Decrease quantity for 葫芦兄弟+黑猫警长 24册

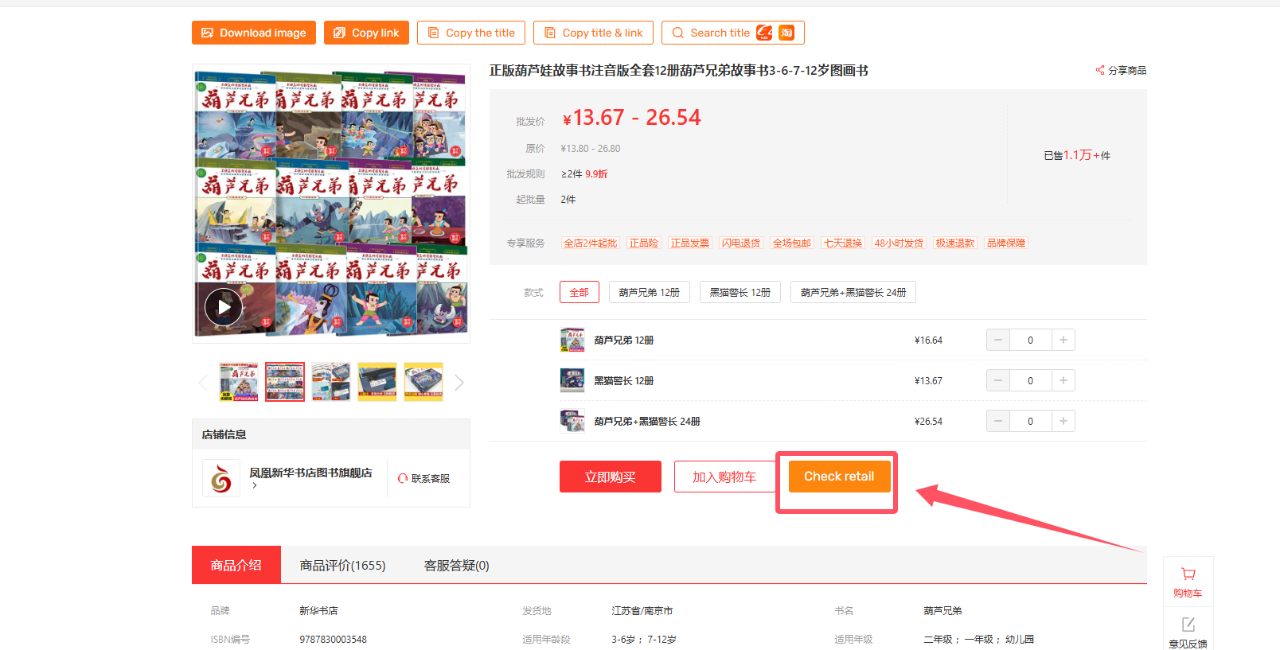[998, 421]
